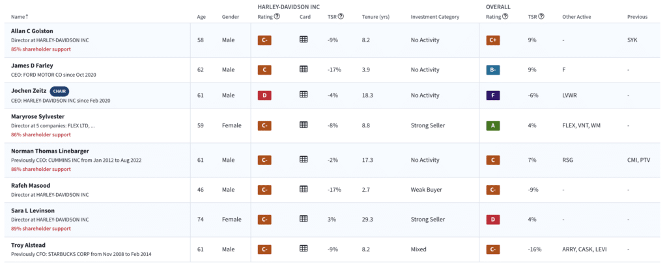
Task: Open Jochen Zeitz's card grid icon
Action: [304, 95]
